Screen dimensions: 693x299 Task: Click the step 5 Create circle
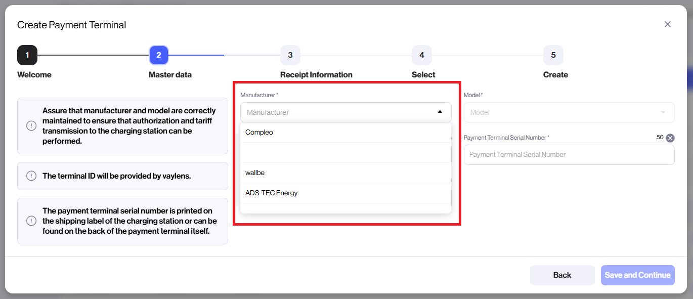(x=553, y=55)
